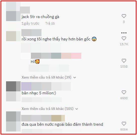
Task: Click chevron next to 105 more replies
Action: click(77, 109)
